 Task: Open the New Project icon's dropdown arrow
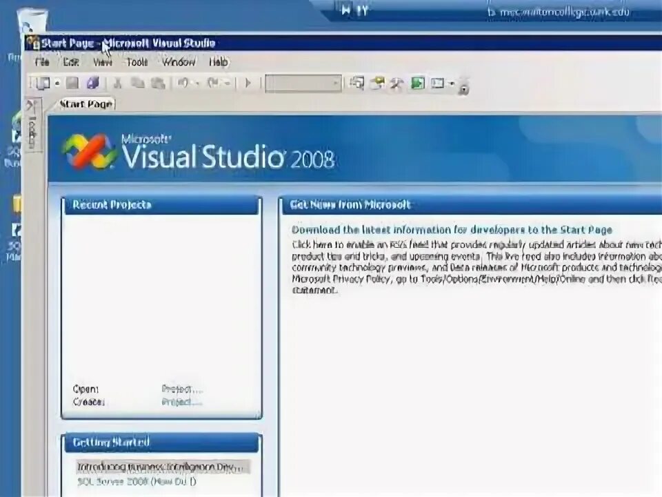coord(57,84)
